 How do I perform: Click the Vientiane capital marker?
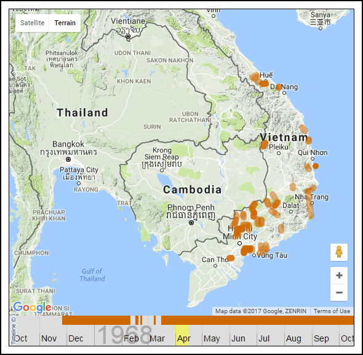coord(128,36)
